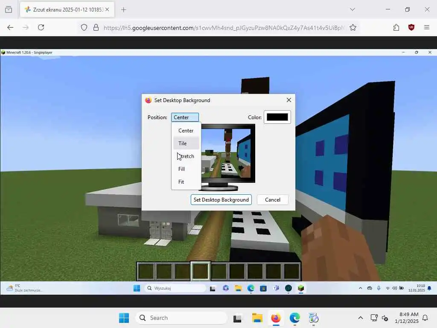
Task: Go back with the browser back arrow
Action: pos(10,27)
